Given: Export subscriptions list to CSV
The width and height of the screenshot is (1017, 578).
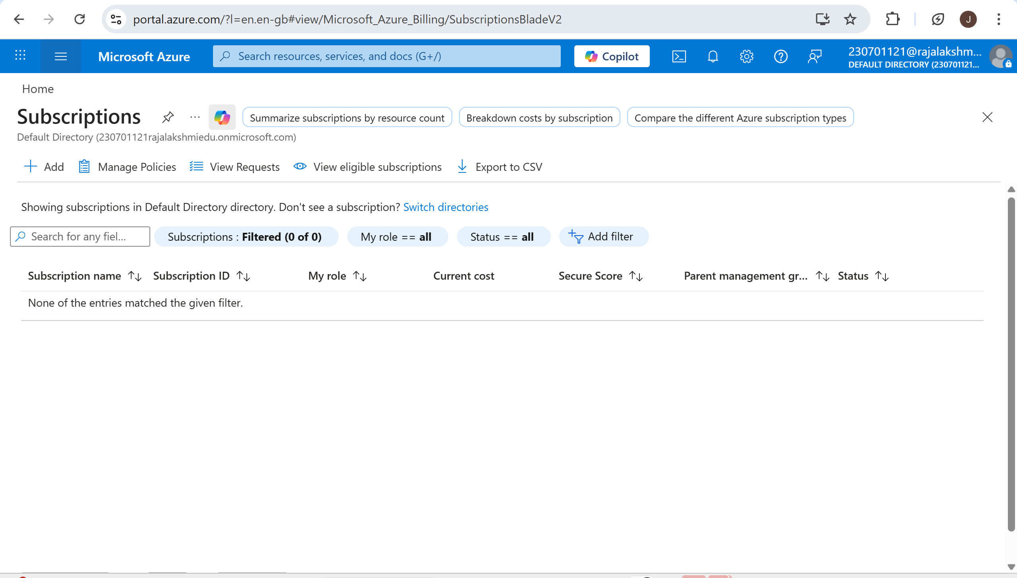Looking at the screenshot, I should point(500,167).
